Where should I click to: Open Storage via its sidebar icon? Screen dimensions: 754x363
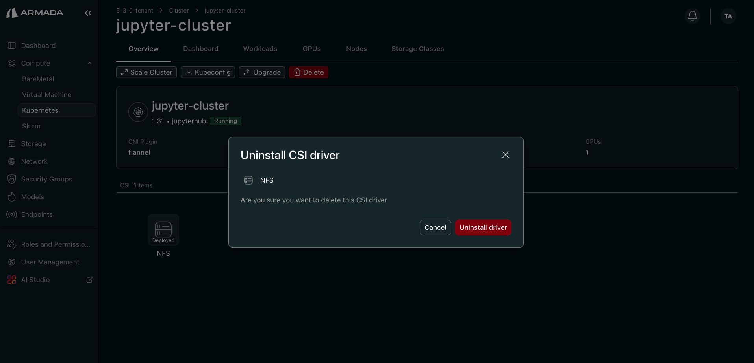click(11, 143)
